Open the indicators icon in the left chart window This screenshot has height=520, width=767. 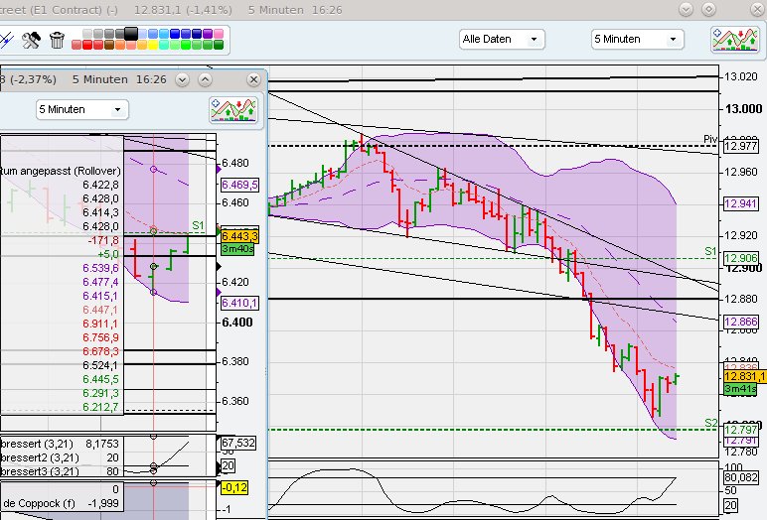[x=233, y=109]
